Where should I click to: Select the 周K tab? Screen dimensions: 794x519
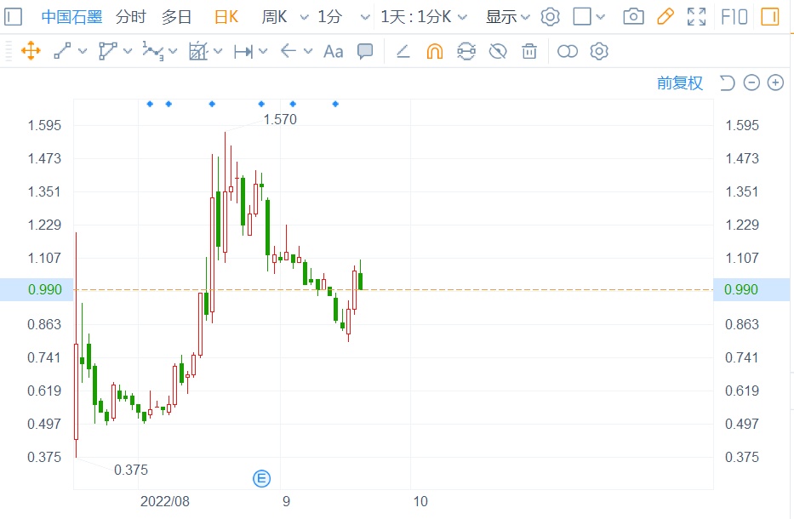pyautogui.click(x=274, y=17)
